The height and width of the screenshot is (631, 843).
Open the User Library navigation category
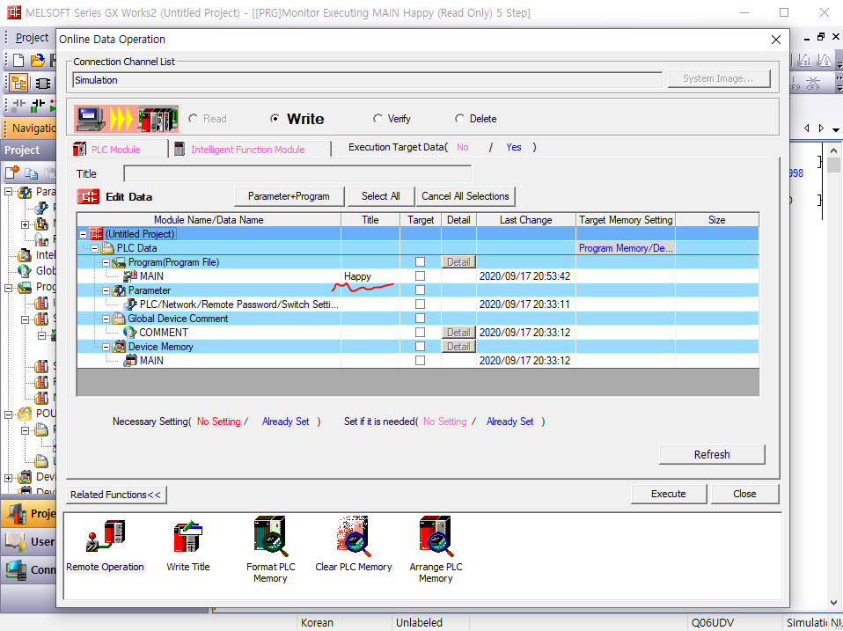[x=30, y=542]
